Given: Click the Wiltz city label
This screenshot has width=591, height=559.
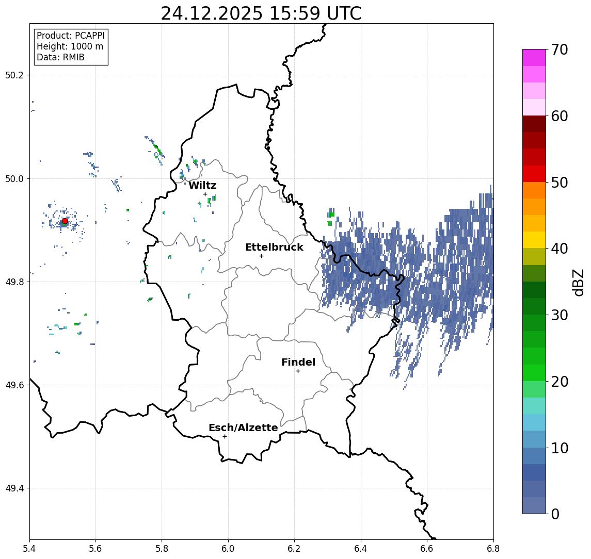Looking at the screenshot, I should 202,185.
